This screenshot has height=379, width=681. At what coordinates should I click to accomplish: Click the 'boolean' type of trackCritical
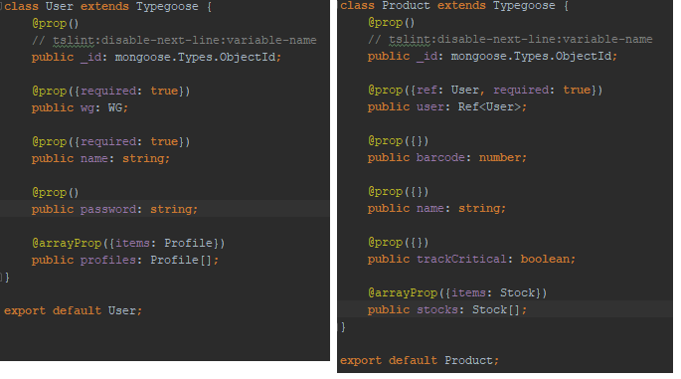click(545, 259)
